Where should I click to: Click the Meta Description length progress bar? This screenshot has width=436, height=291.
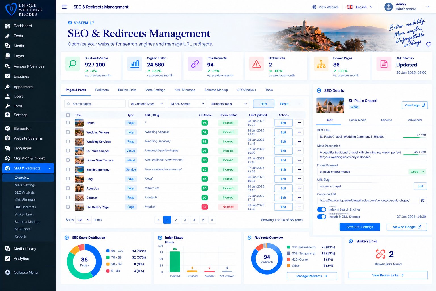(x=414, y=155)
